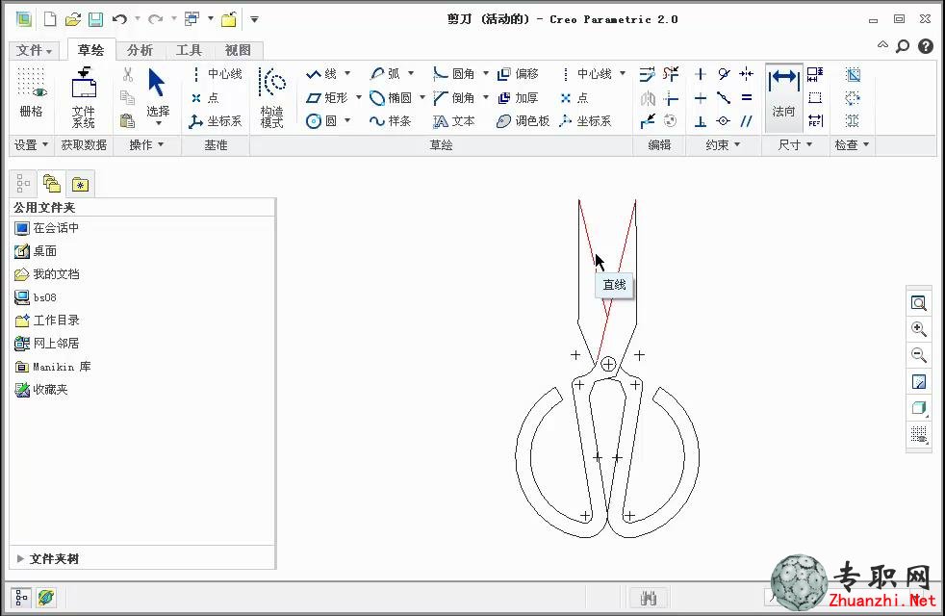Apply the 倒角 chamfer tool
Screen dimensions: 945x616
pyautogui.click(x=454, y=97)
